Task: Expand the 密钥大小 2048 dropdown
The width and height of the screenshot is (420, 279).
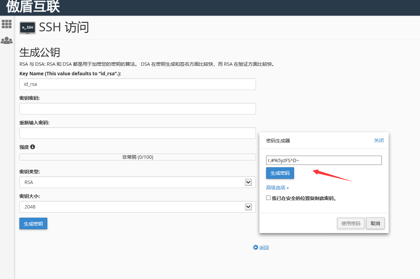Action: 138,207
